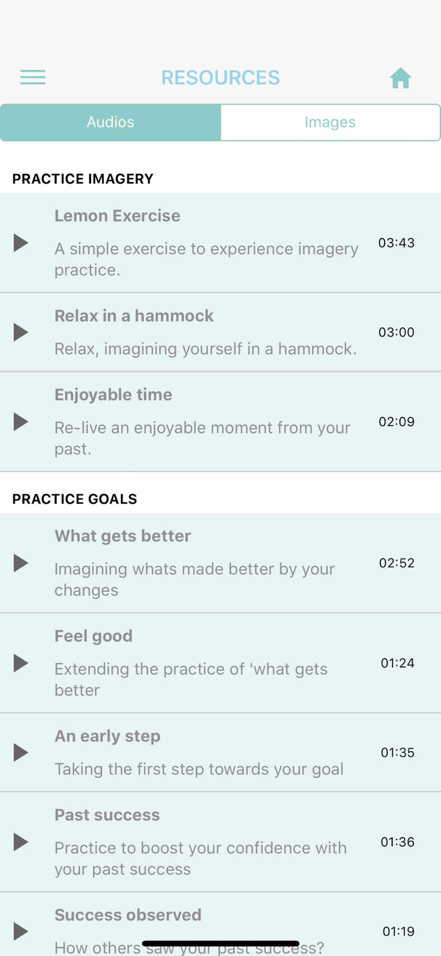This screenshot has height=956, width=441.
Task: Play Relax in a hammock audio
Action: 21,332
